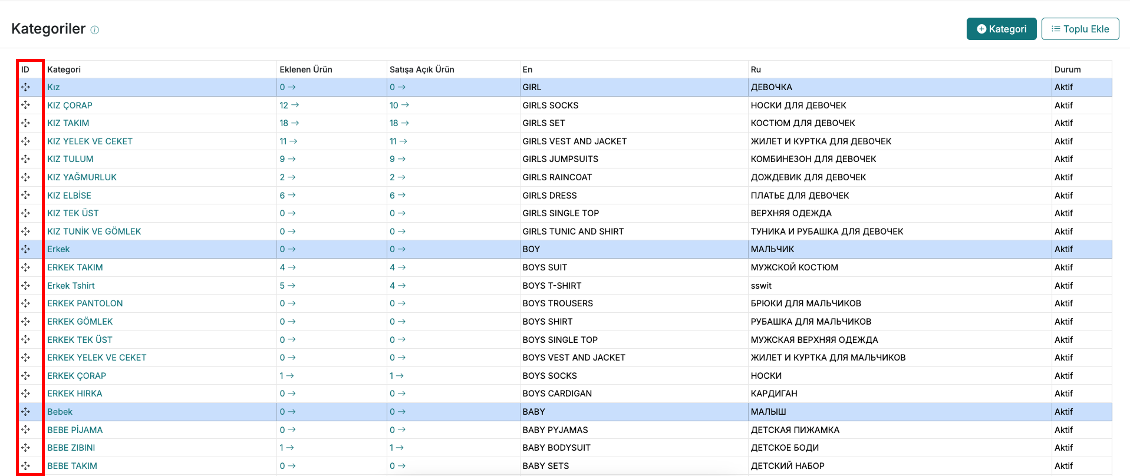The image size is (1130, 476).
Task: Click the info icon beside Kategoriler title
Action: click(95, 30)
